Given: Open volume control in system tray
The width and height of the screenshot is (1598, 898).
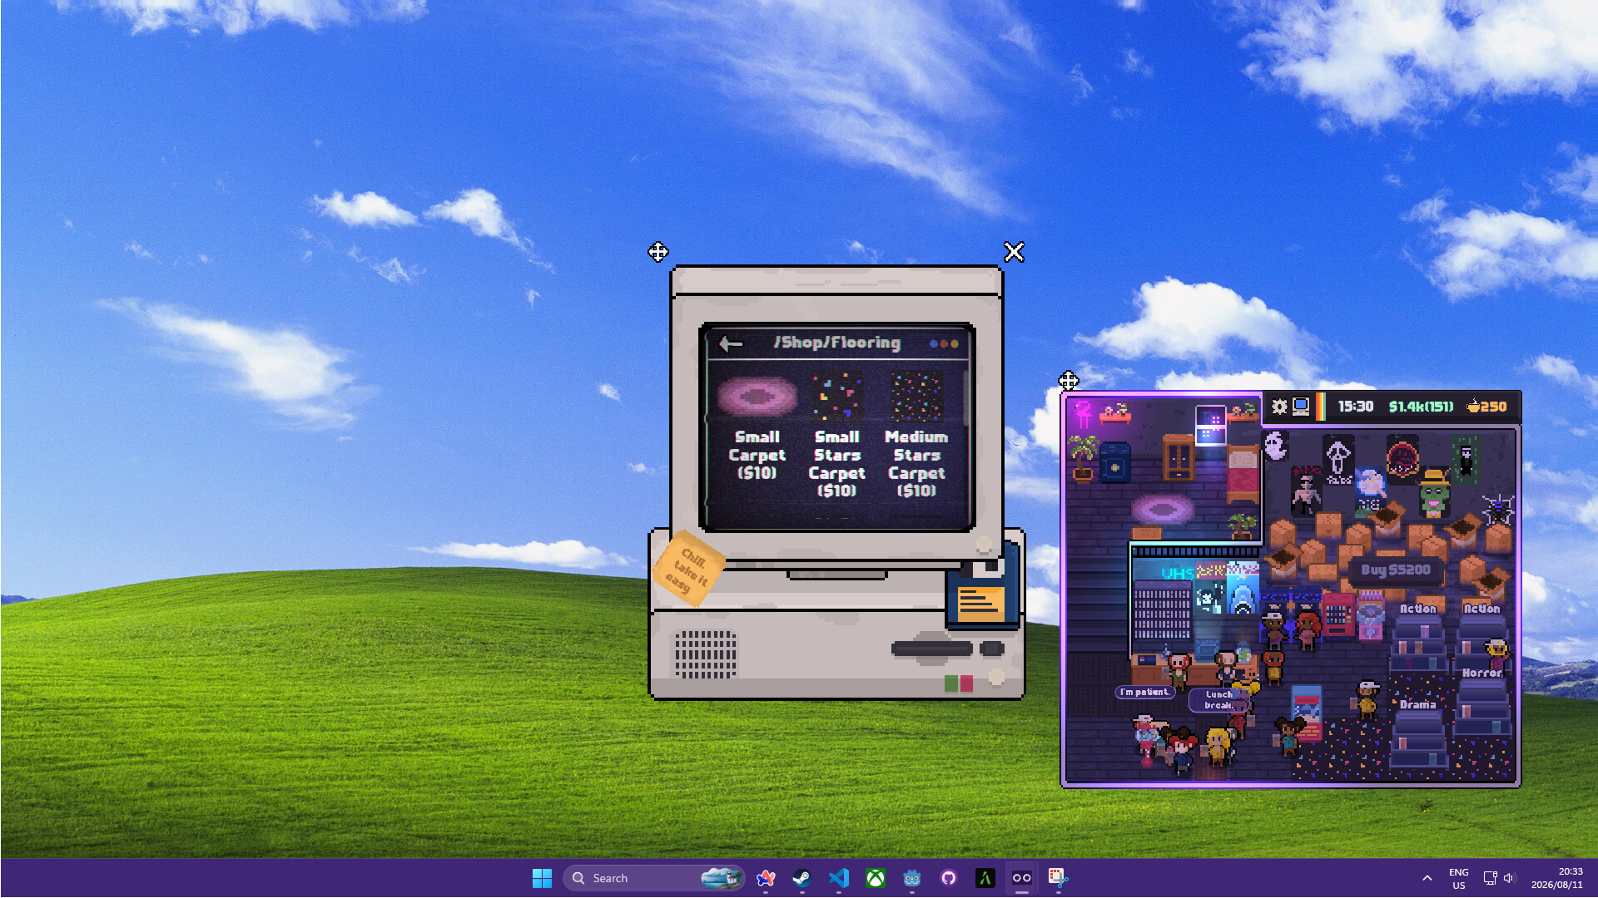Looking at the screenshot, I should 1509,878.
